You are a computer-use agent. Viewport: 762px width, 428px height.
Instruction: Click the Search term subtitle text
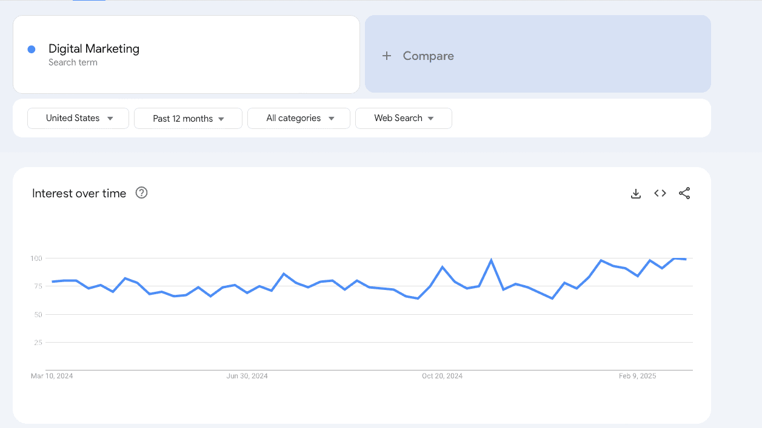click(73, 62)
